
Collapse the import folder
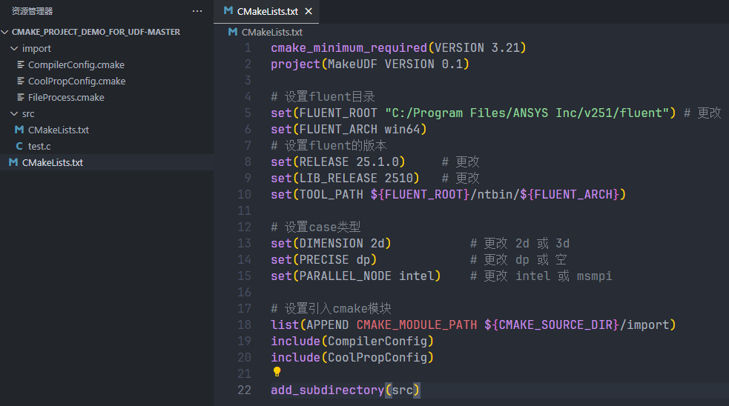[15, 48]
